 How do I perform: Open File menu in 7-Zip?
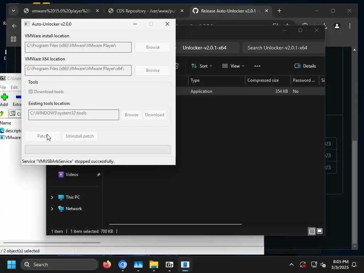click(3, 87)
